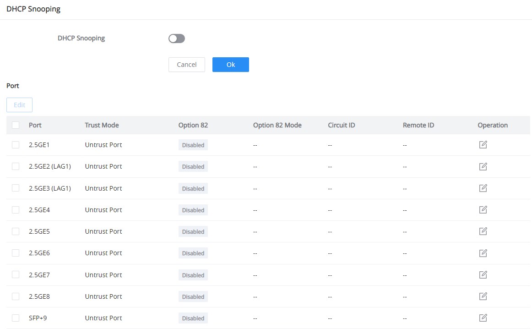Click the DHCP Snooping page title
Image resolution: width=532 pixels, height=329 pixels.
tap(33, 9)
